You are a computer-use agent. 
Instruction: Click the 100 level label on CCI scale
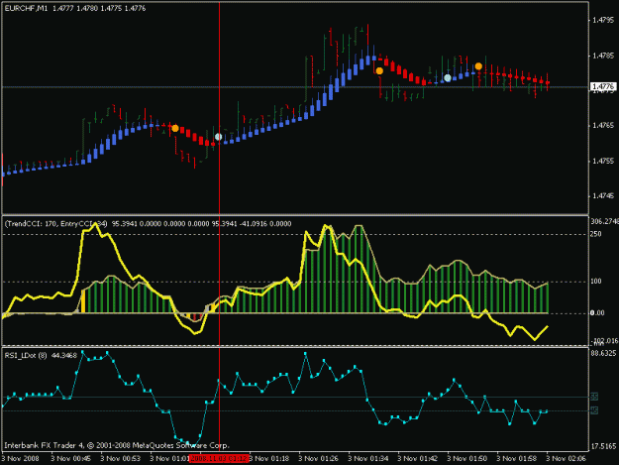[x=596, y=282]
